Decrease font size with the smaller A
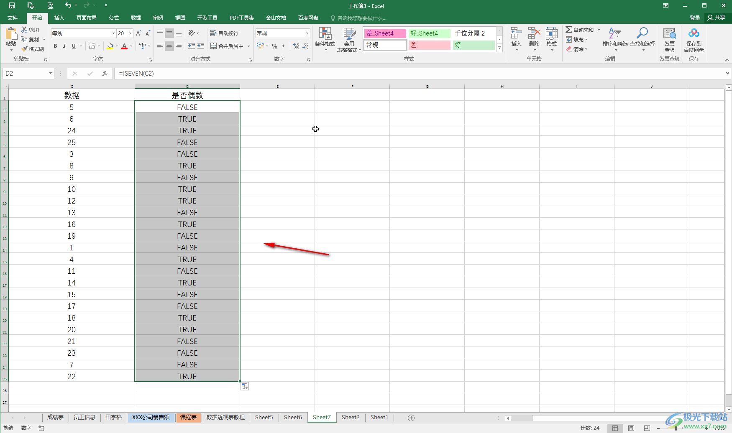The image size is (732, 433). [x=148, y=33]
